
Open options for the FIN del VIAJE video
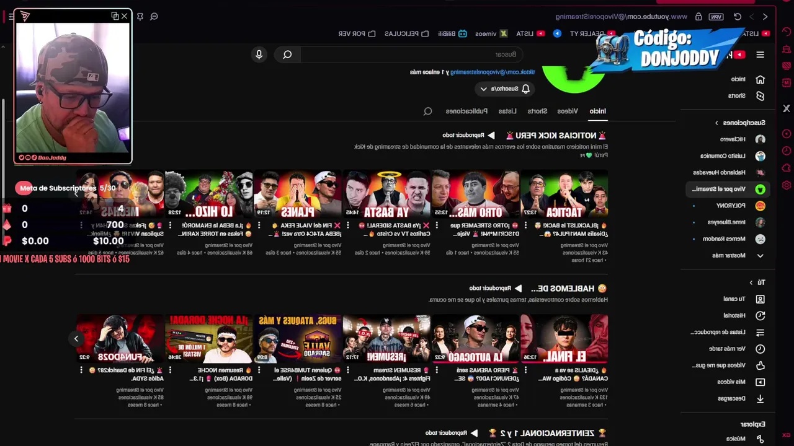[x=259, y=225]
